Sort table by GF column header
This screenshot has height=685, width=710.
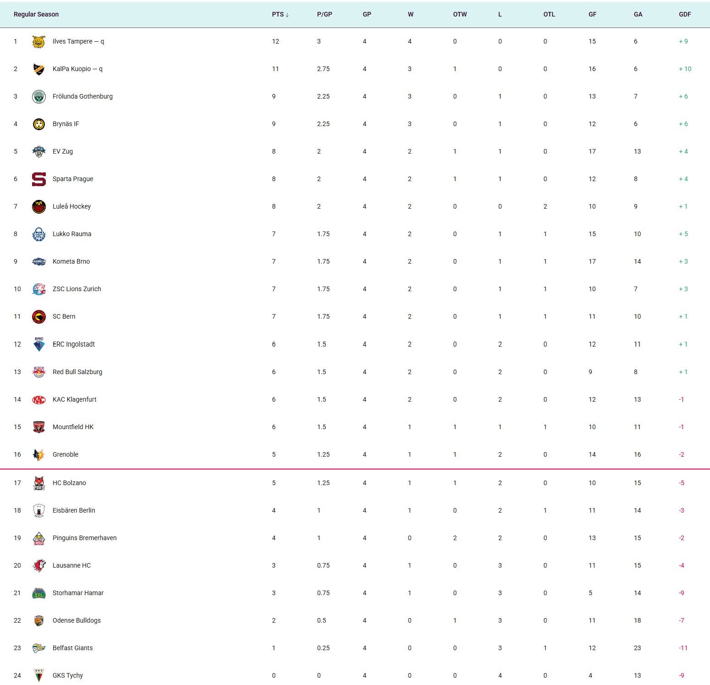coord(592,15)
